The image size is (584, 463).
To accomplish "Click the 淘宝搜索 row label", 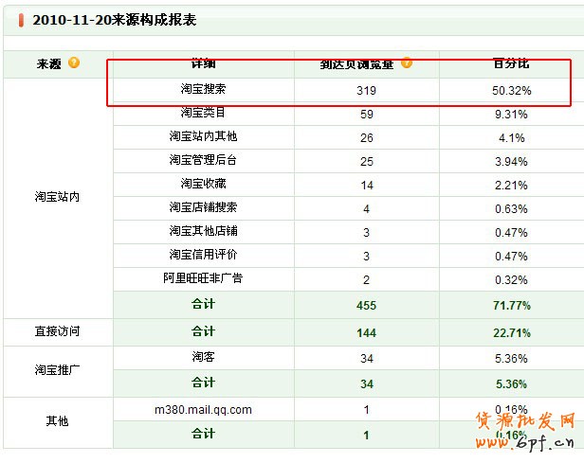I will pos(203,90).
